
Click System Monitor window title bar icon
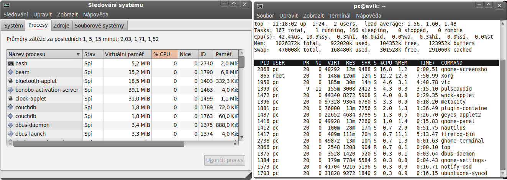[x=6, y=5]
